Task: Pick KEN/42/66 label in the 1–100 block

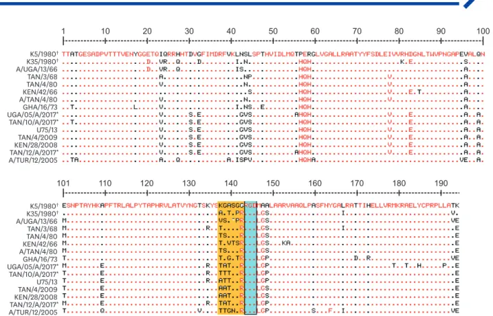Action: point(41,92)
